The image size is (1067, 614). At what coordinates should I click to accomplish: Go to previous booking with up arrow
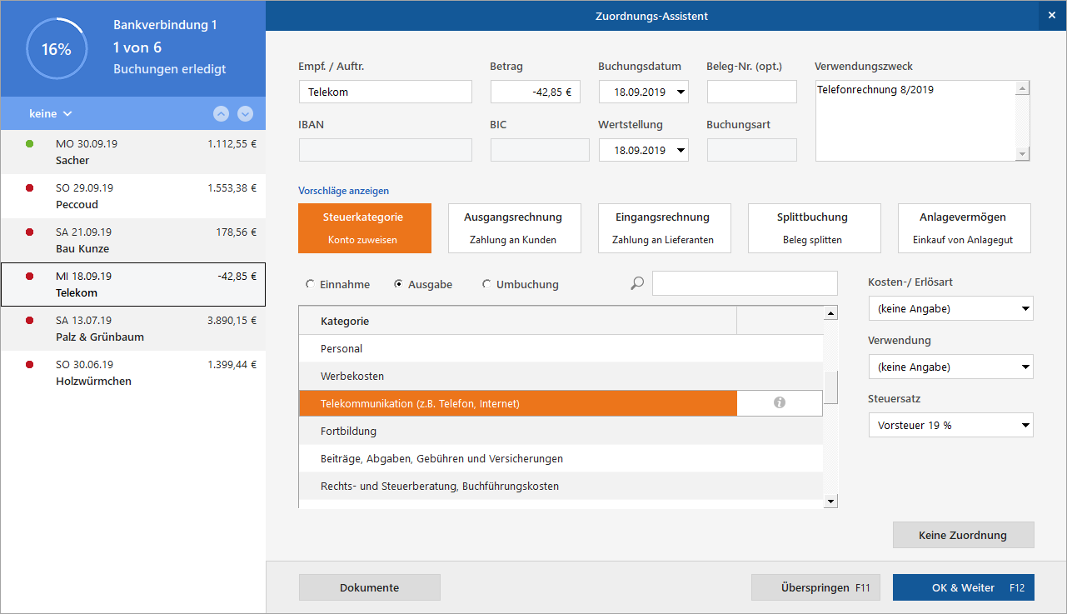click(x=221, y=114)
